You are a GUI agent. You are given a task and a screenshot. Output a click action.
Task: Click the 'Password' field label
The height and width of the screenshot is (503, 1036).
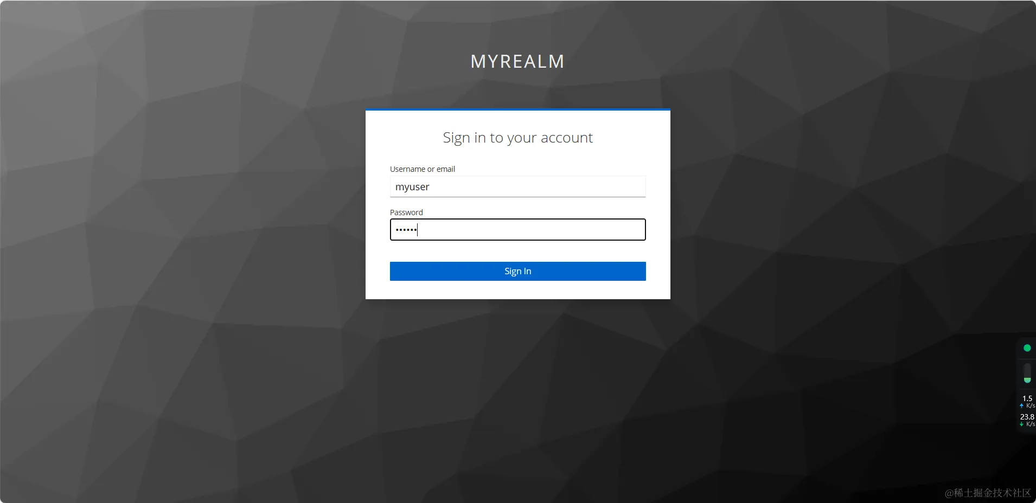[406, 212]
